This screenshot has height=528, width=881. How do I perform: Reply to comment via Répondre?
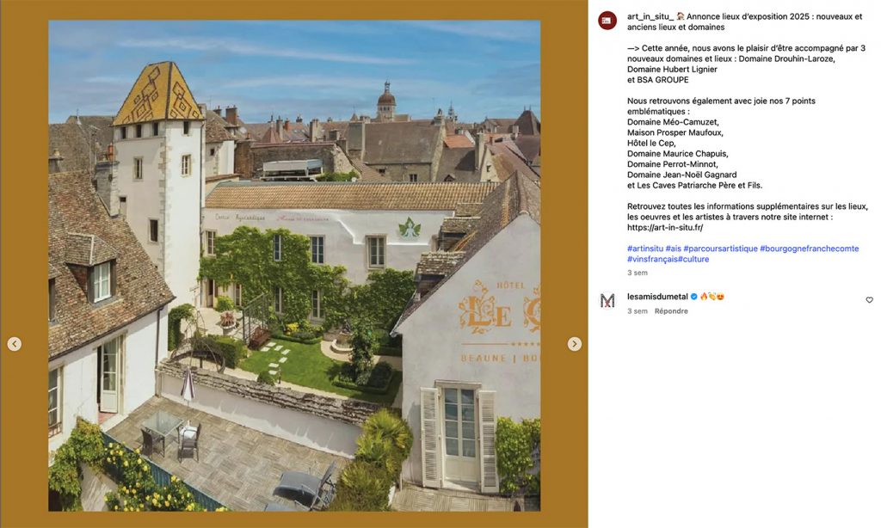[671, 310]
